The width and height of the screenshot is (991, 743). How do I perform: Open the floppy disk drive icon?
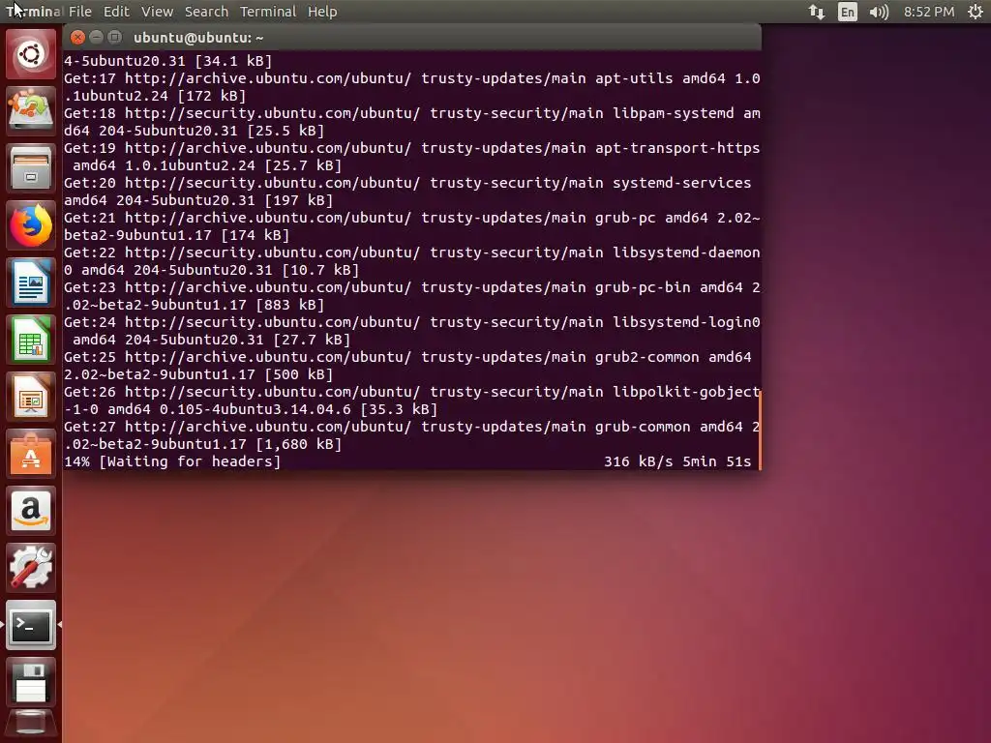tap(31, 682)
